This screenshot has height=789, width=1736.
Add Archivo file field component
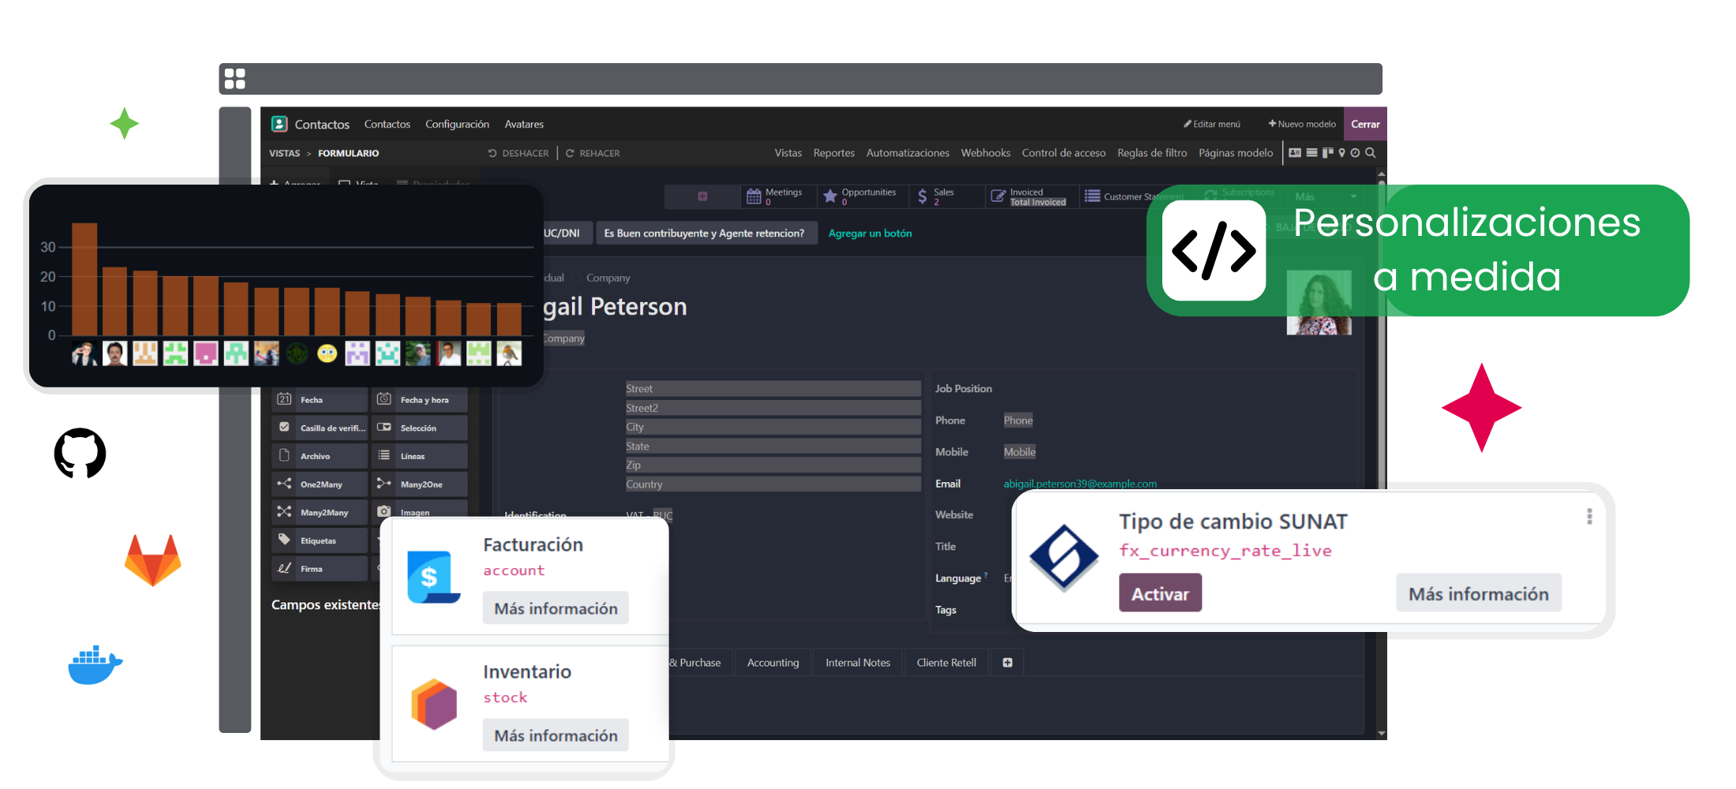click(x=320, y=456)
